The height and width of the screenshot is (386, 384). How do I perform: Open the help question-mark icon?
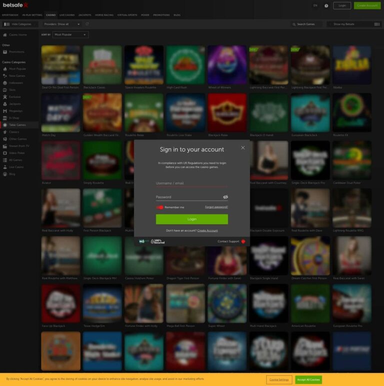click(x=326, y=6)
